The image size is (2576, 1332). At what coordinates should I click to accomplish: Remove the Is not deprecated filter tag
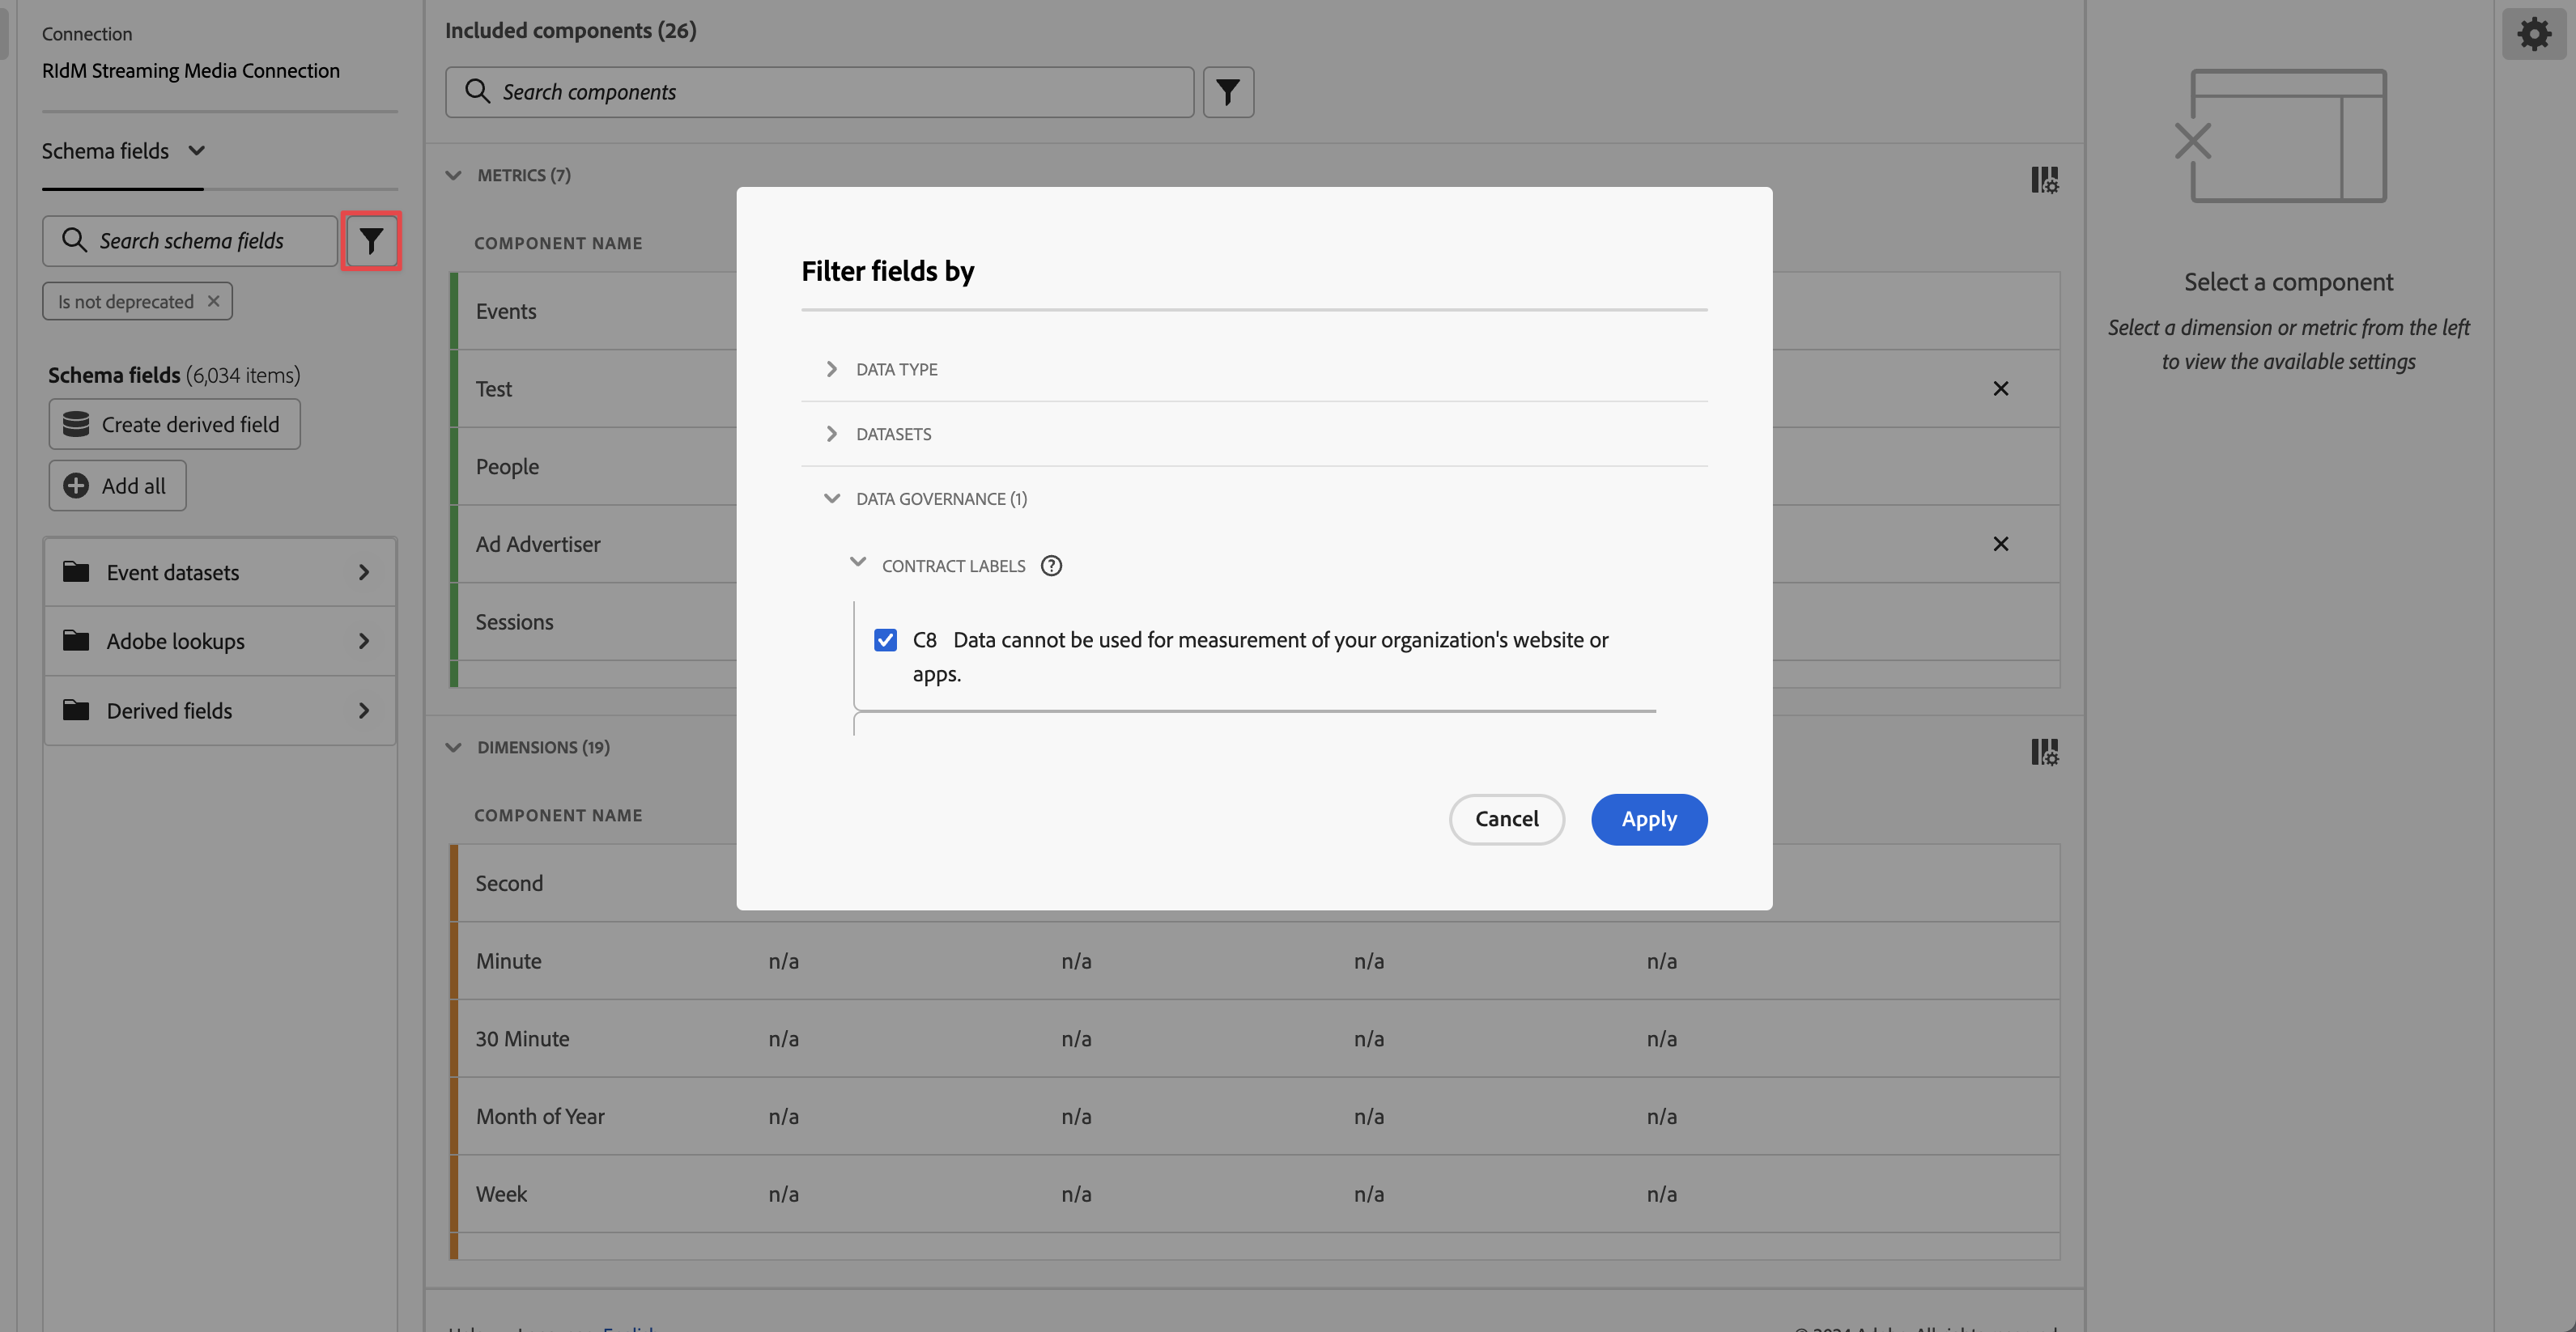tap(213, 301)
